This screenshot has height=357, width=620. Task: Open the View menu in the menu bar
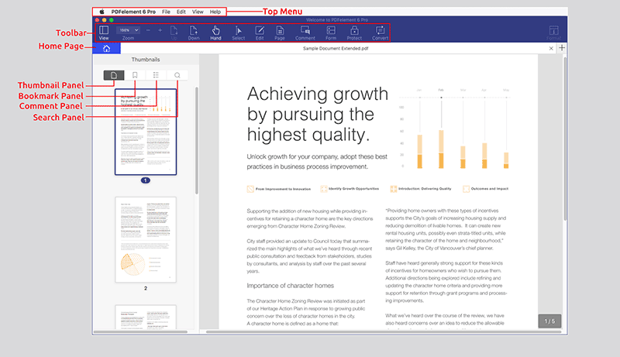(198, 12)
